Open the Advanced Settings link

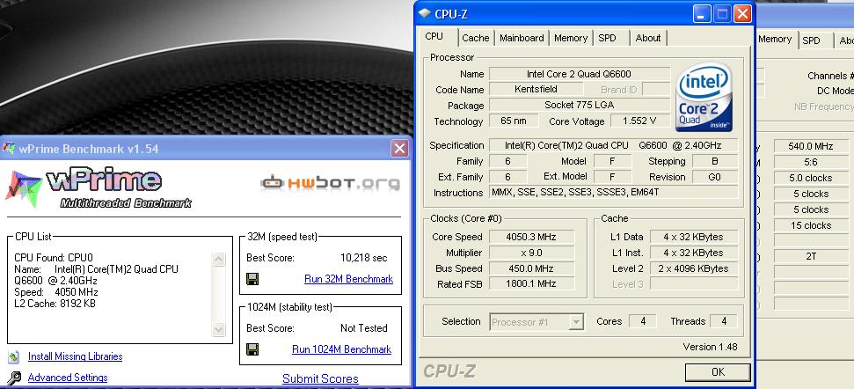click(68, 377)
